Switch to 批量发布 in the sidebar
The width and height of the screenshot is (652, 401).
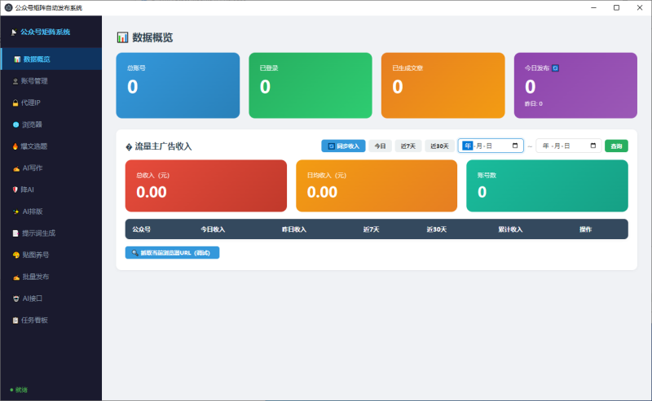[x=51, y=277]
